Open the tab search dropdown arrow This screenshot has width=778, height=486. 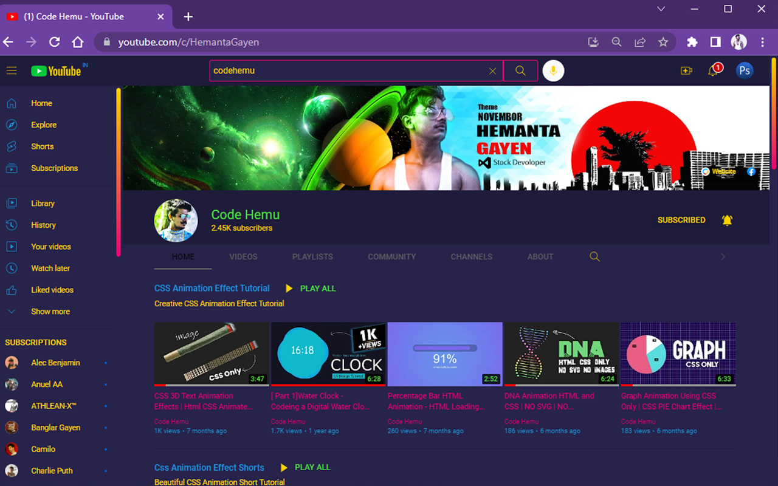(x=661, y=9)
